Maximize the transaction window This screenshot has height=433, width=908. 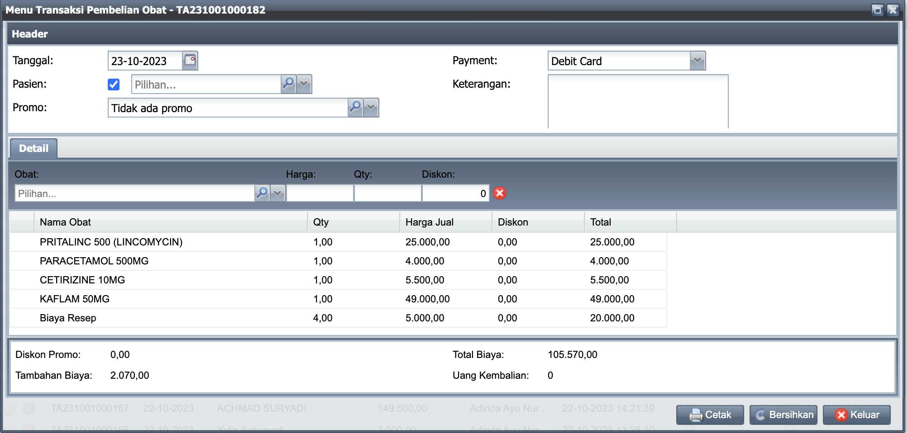pos(877,10)
